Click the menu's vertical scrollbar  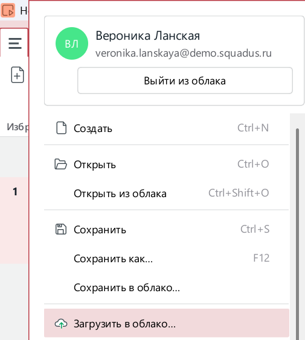297,234
